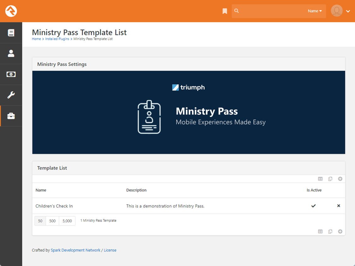Image resolution: width=355 pixels, height=266 pixels.
Task: Go to Home breadcrumb link
Action: pyautogui.click(x=36, y=39)
